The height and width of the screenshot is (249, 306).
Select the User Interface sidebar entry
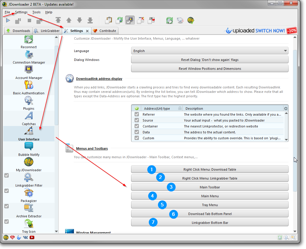[x=29, y=134]
